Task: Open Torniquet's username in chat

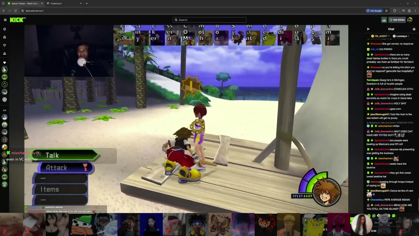Action: point(373,80)
